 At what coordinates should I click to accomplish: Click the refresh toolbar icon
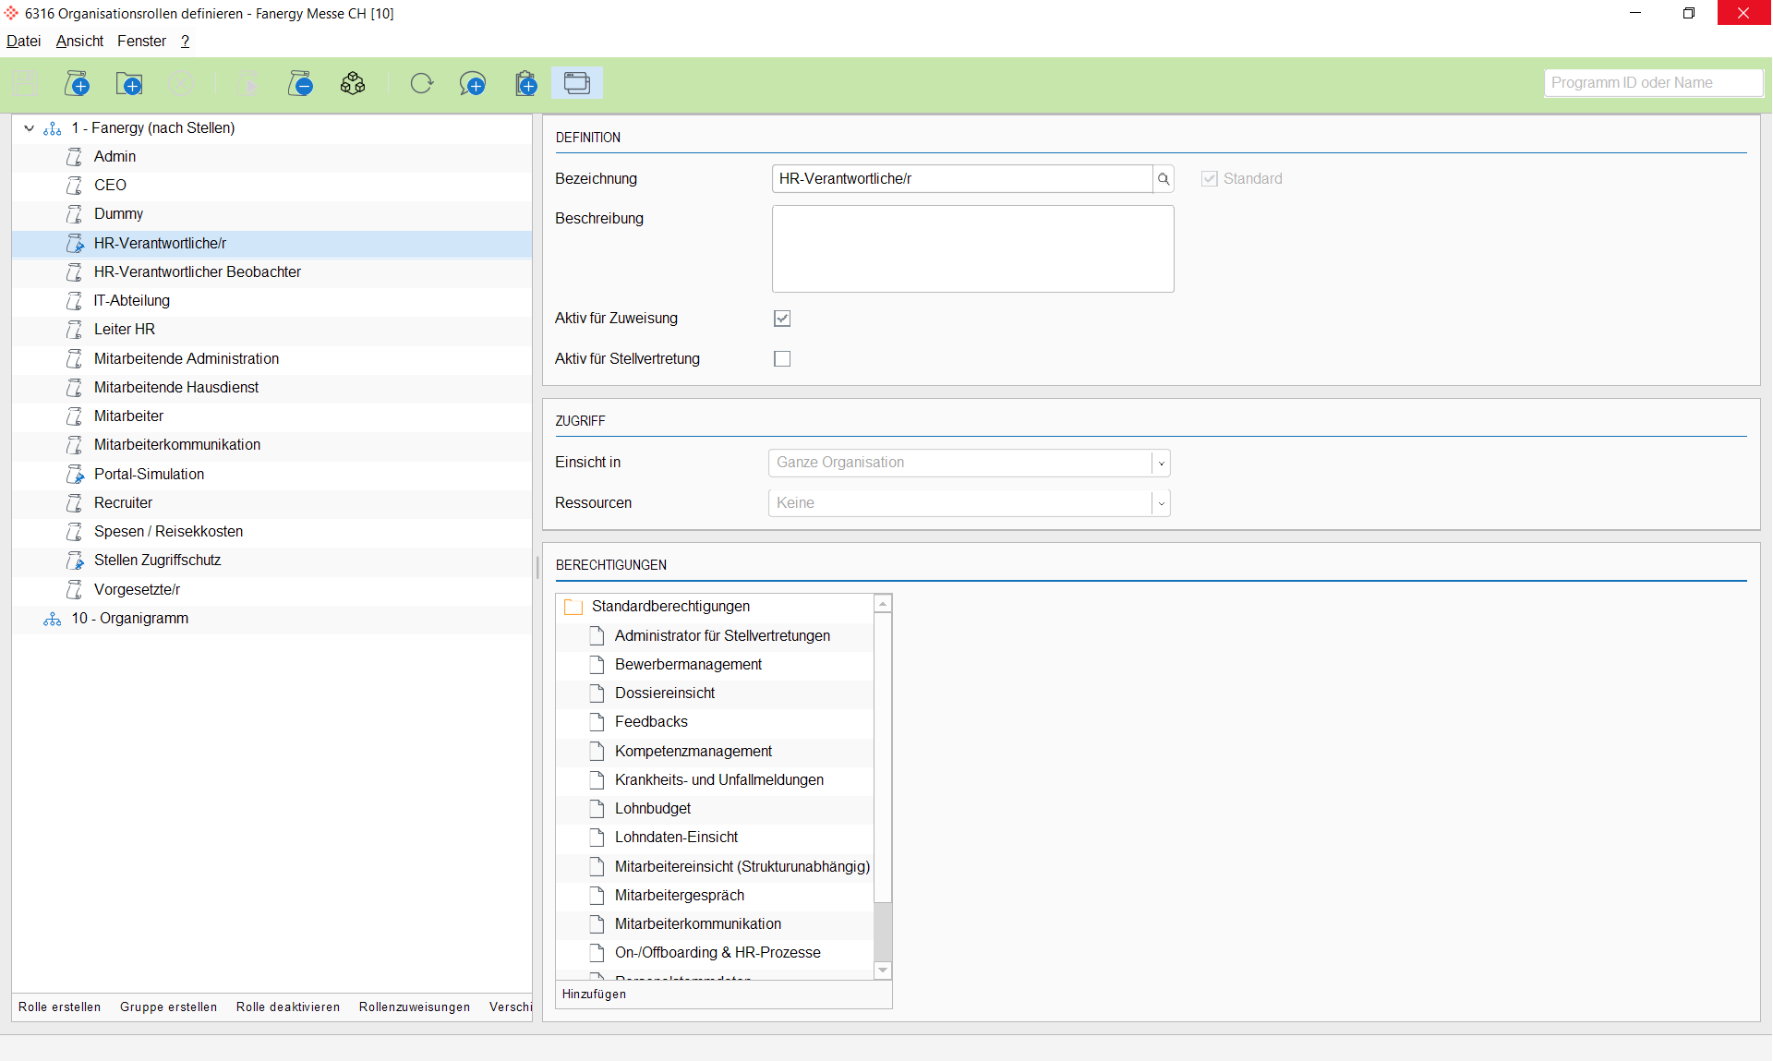tap(422, 83)
